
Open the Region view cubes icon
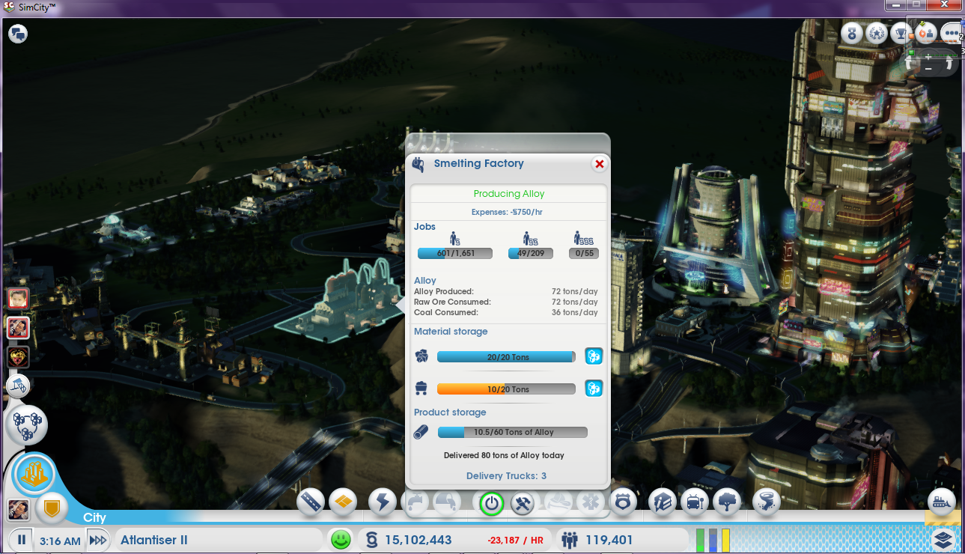tap(26, 425)
